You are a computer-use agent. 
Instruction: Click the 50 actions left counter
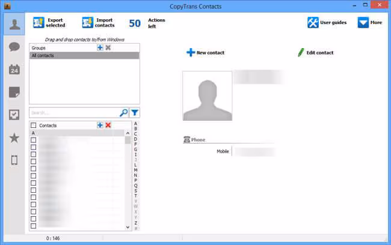click(x=135, y=23)
